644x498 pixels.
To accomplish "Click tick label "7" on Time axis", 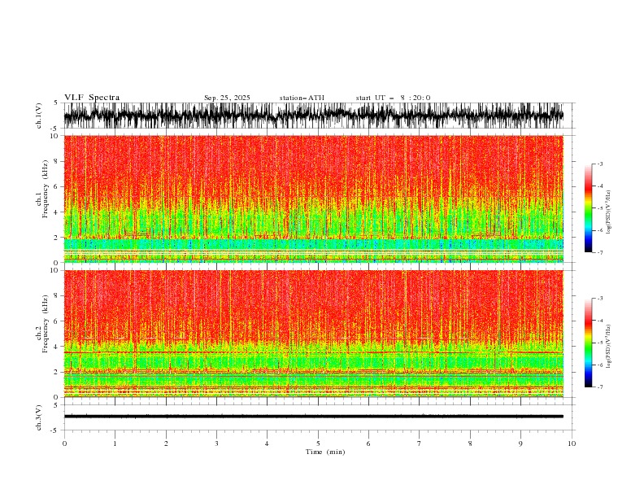I will [420, 443].
